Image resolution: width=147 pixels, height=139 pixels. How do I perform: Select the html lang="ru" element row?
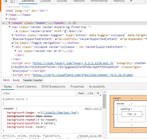coord(27,11)
